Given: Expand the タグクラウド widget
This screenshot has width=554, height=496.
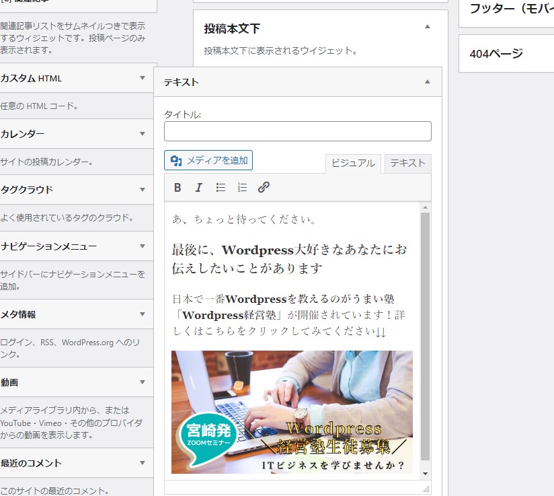Looking at the screenshot, I should [x=142, y=190].
